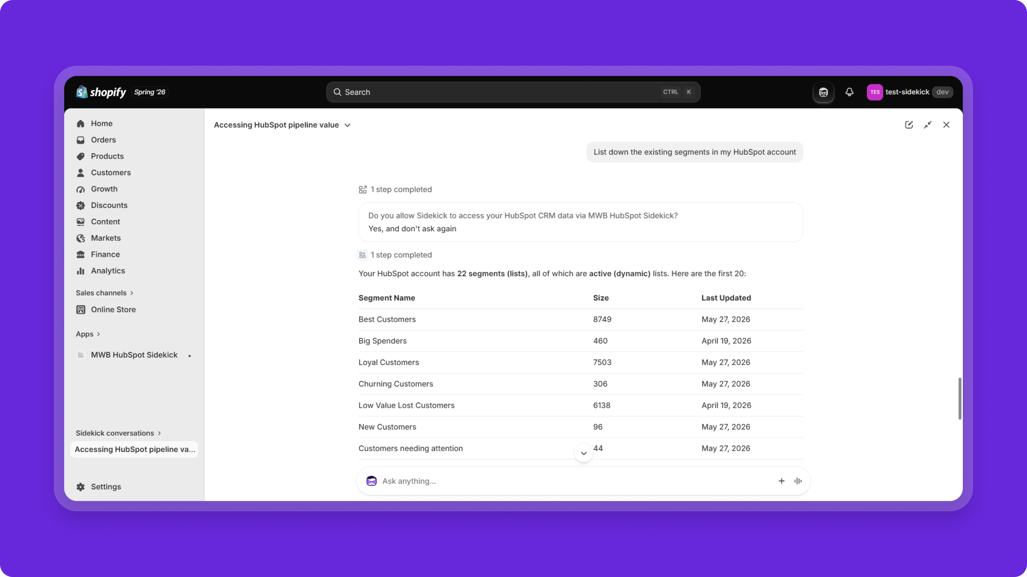Click the Search bar
The height and width of the screenshot is (577, 1027).
pos(513,92)
